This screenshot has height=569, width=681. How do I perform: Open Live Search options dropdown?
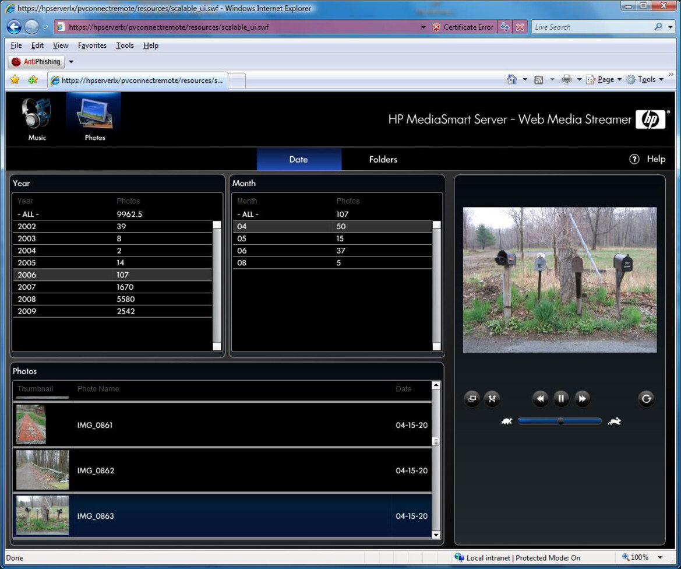(x=670, y=27)
